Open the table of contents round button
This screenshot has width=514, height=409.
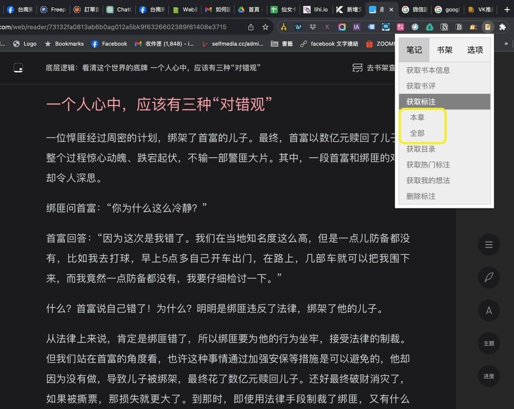tap(489, 245)
